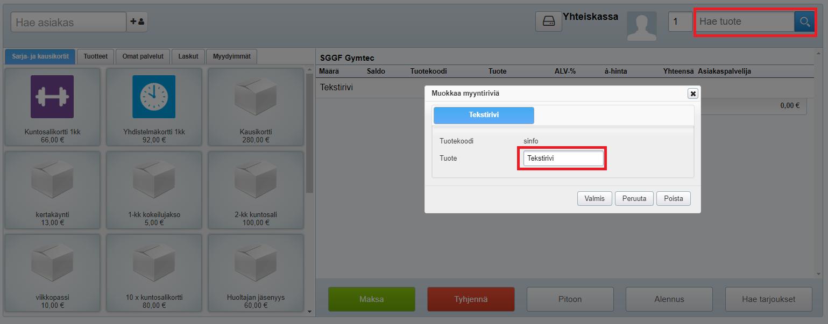Click the product search magnifier icon
The height and width of the screenshot is (324, 828).
pos(804,22)
